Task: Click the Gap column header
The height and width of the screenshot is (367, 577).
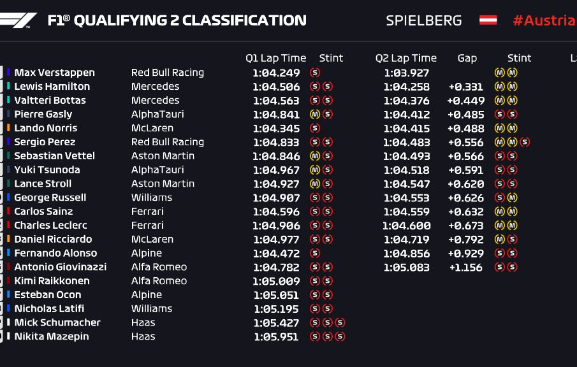Action: point(467,58)
